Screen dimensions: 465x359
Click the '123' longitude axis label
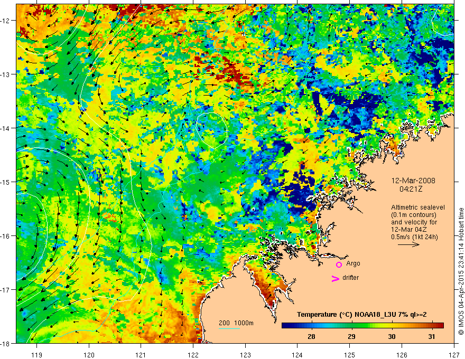coord(245,355)
